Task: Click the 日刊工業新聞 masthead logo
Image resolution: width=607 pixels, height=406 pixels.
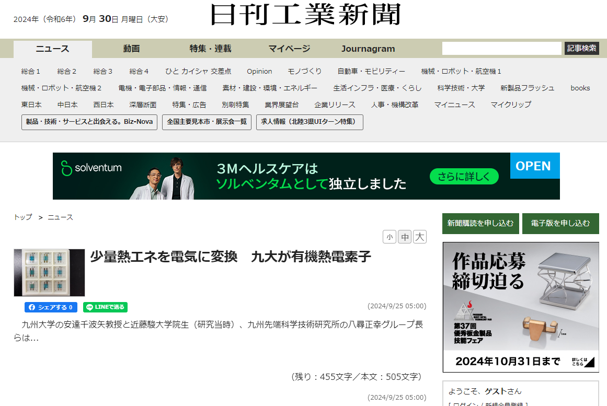Action: (x=305, y=15)
